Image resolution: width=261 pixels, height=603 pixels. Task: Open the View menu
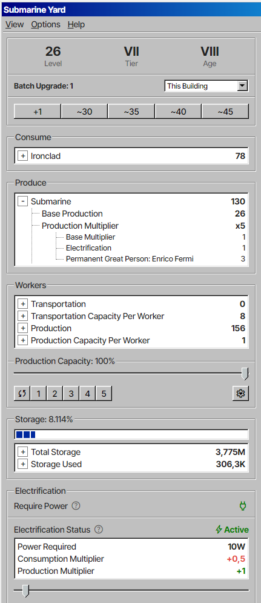pos(15,25)
